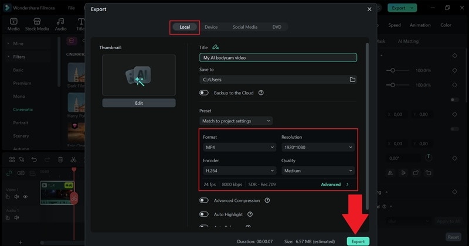Mute the Audio 1 track speaker icon
The height and width of the screenshot is (246, 469).
pyautogui.click(x=16, y=217)
